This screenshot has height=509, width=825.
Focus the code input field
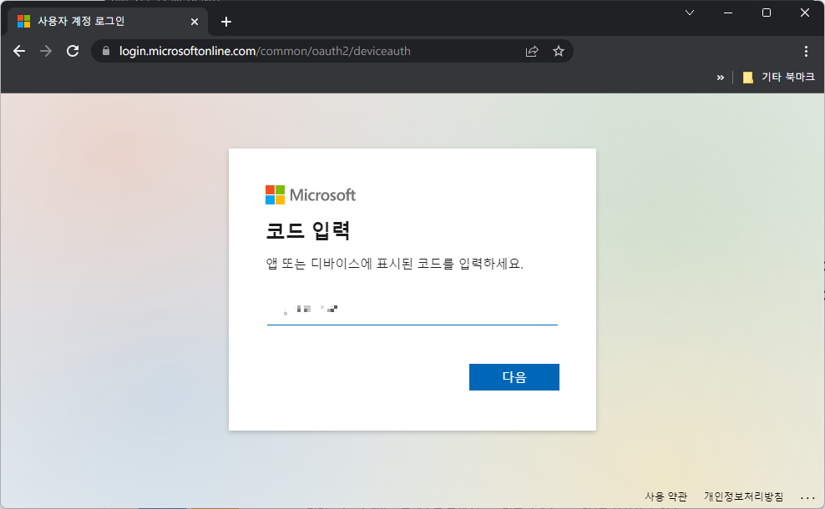tap(412, 310)
